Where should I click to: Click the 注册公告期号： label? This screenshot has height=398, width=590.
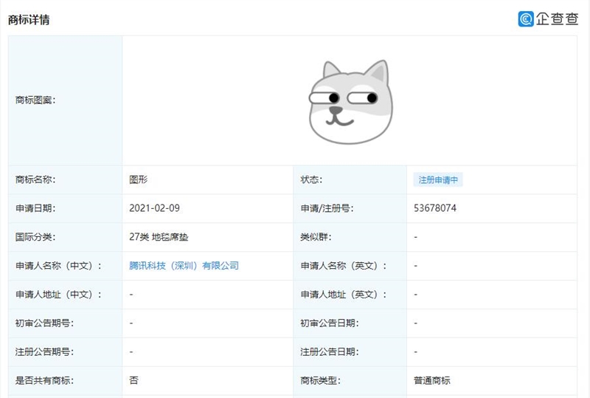(x=44, y=352)
